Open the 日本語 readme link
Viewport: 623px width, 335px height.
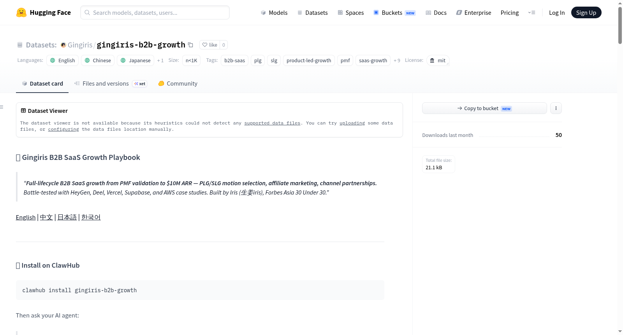point(67,217)
